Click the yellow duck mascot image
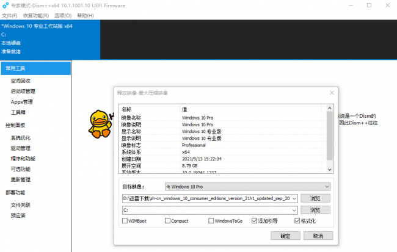 tap(100, 124)
